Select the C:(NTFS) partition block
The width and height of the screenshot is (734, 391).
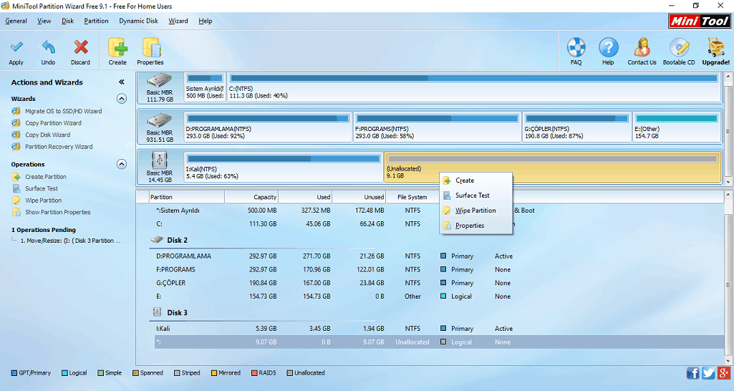coord(474,87)
